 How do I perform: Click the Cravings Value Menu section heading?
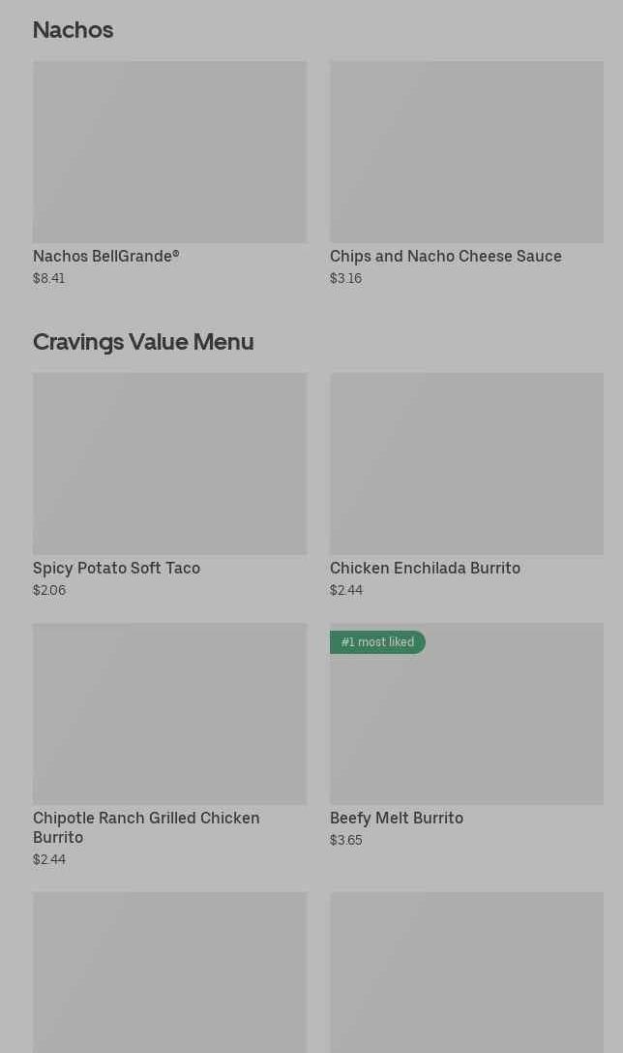[143, 341]
